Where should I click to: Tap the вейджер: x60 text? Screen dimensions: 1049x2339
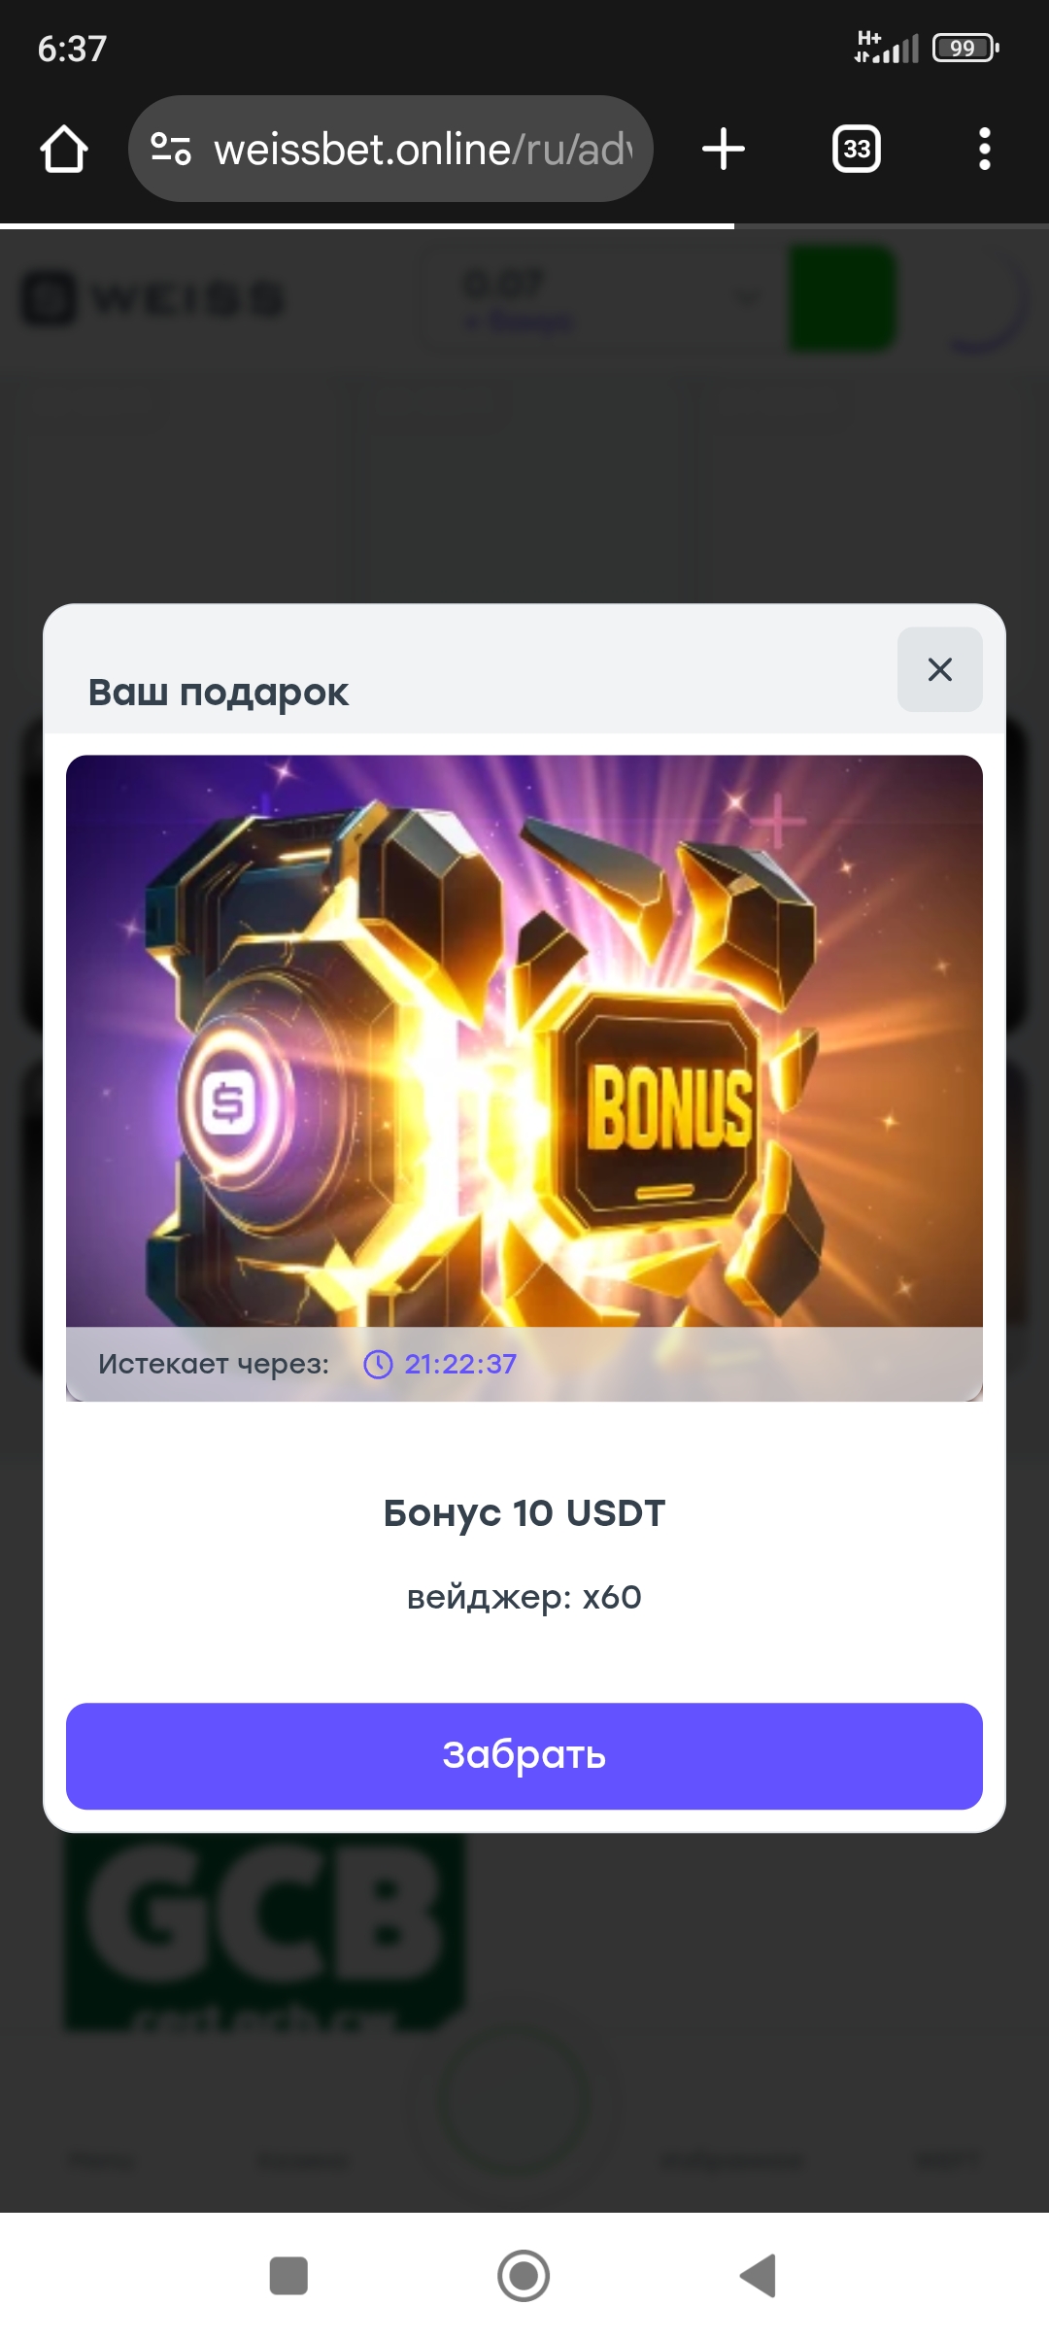(x=524, y=1597)
